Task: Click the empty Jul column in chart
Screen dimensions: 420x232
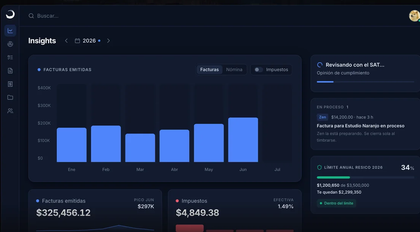Action: point(277,123)
